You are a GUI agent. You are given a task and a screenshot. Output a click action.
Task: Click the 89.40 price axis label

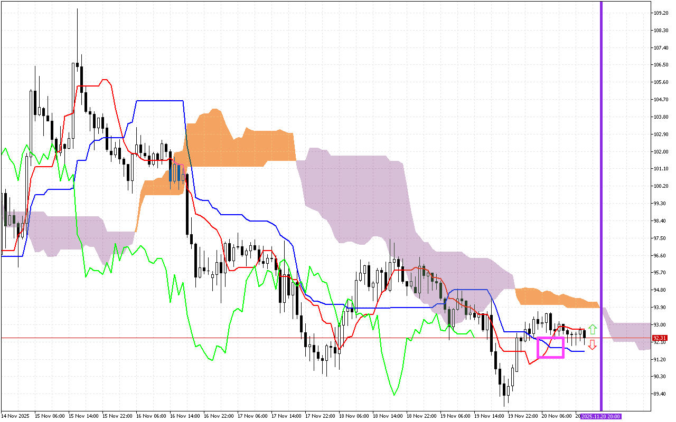pos(660,394)
